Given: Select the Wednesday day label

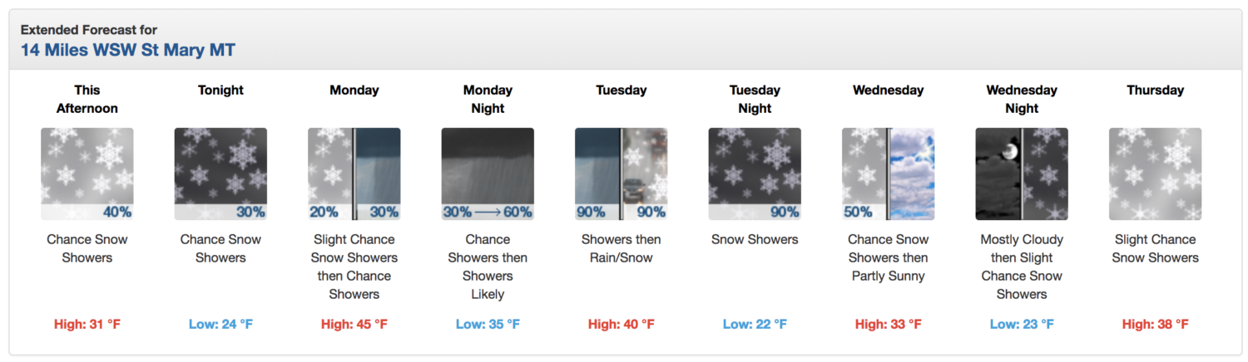Looking at the screenshot, I should coord(889,90).
